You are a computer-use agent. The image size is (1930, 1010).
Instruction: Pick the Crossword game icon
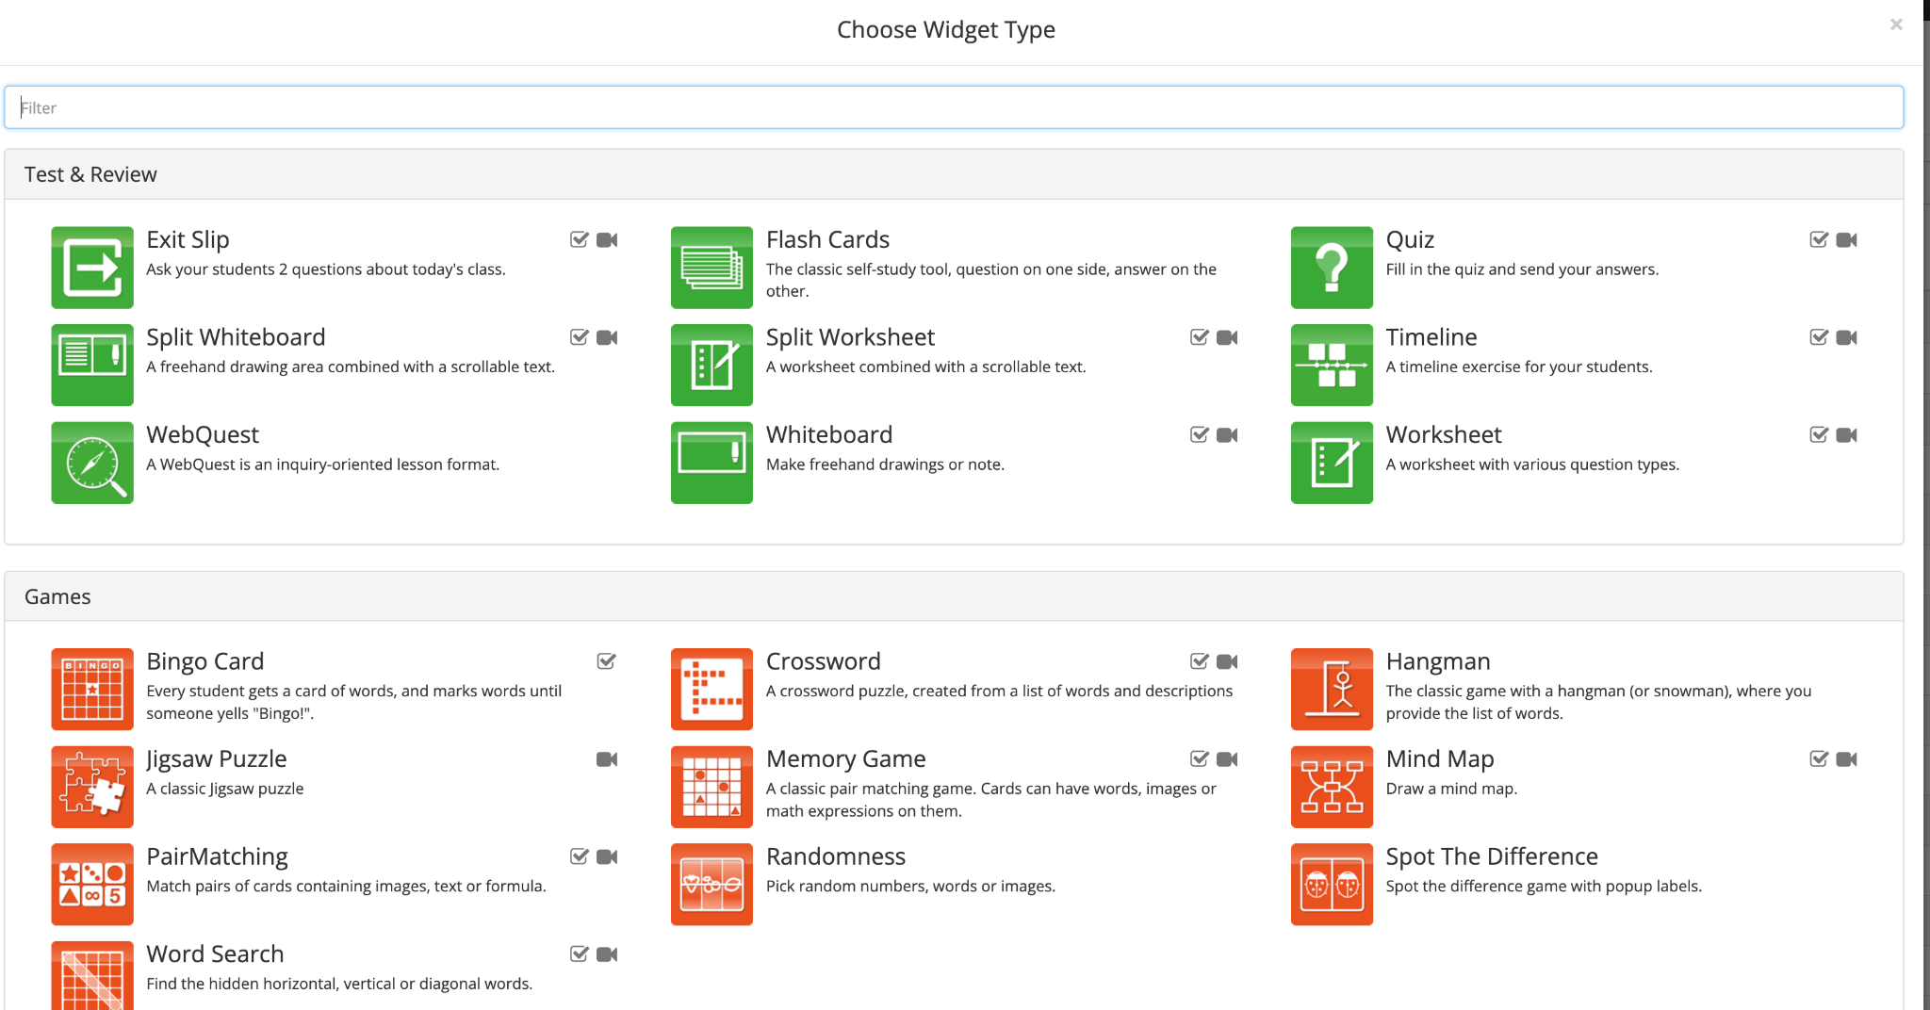(711, 690)
